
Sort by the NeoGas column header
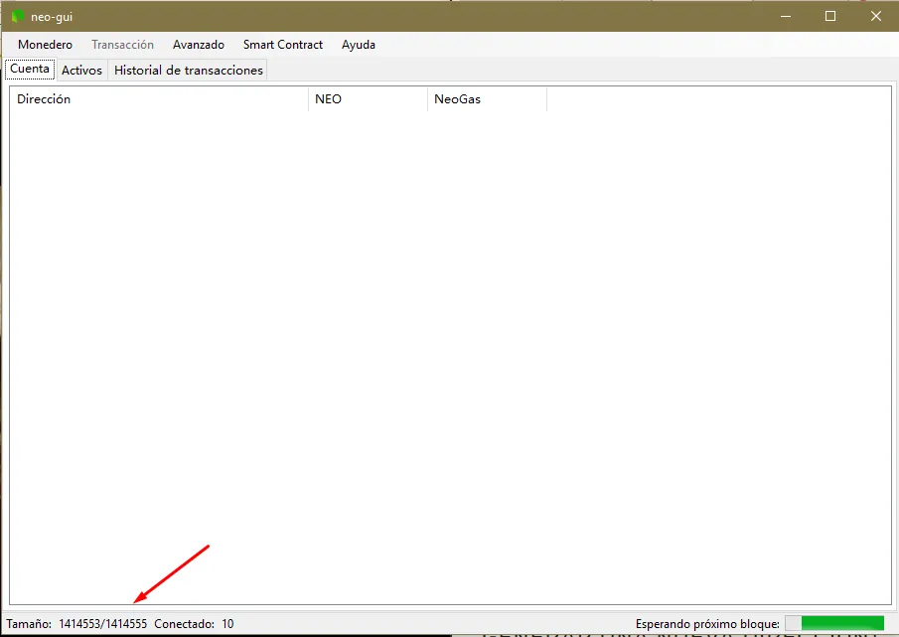tap(487, 99)
